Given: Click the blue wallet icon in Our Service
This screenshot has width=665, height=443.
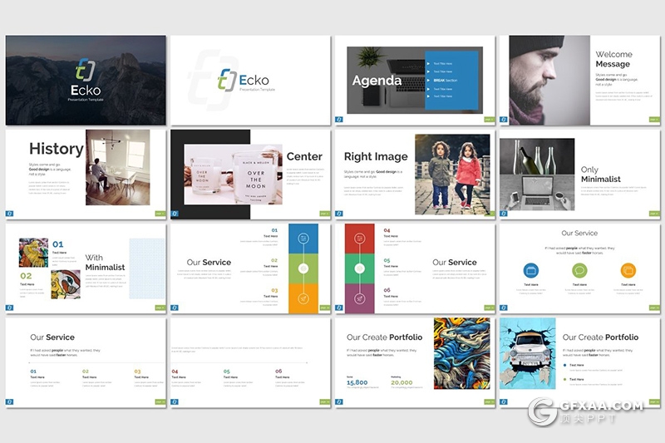Looking at the screenshot, I should coord(530,270).
